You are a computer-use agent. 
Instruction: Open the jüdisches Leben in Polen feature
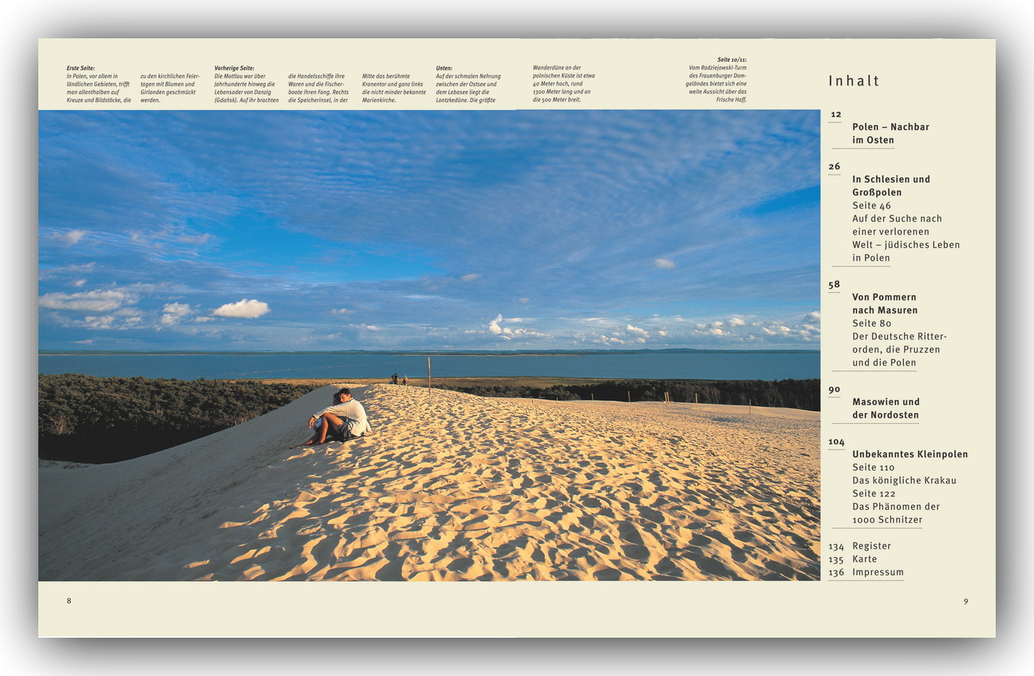click(906, 238)
